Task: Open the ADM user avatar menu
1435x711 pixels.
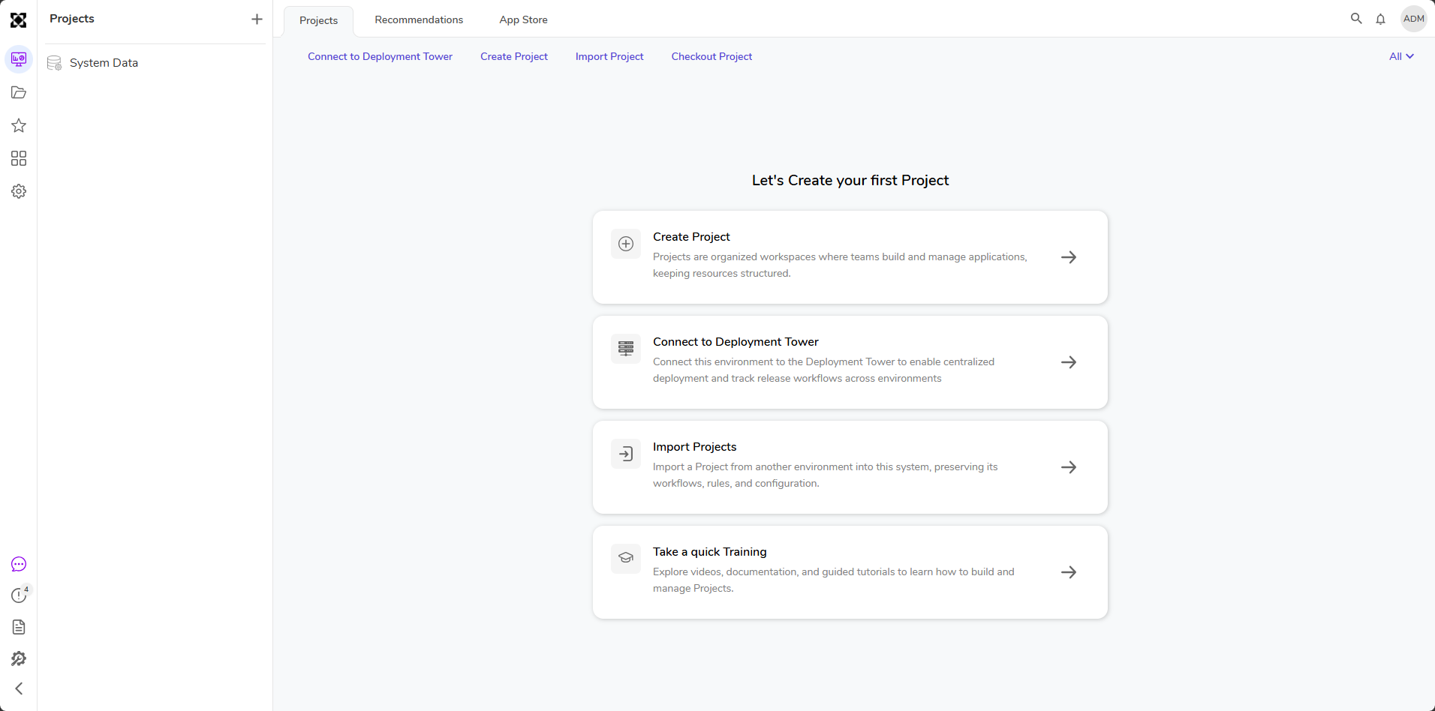Action: [x=1414, y=19]
